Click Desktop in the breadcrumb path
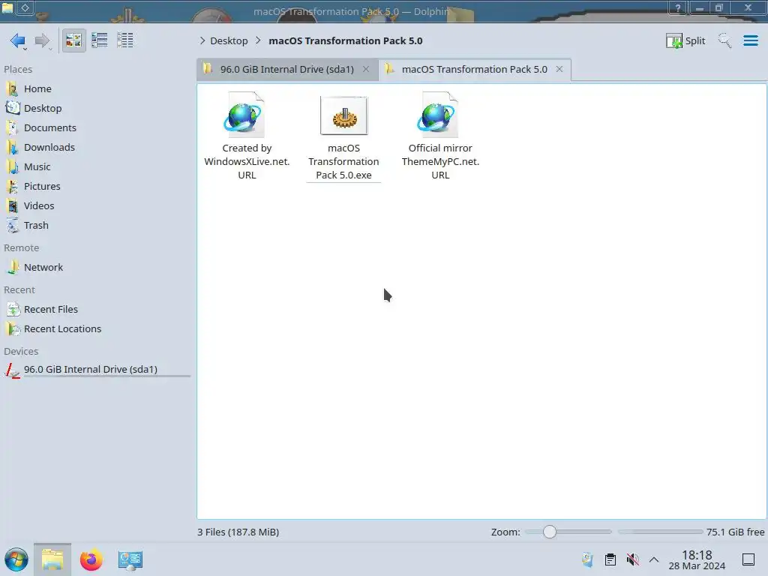This screenshot has width=768, height=576. (229, 40)
